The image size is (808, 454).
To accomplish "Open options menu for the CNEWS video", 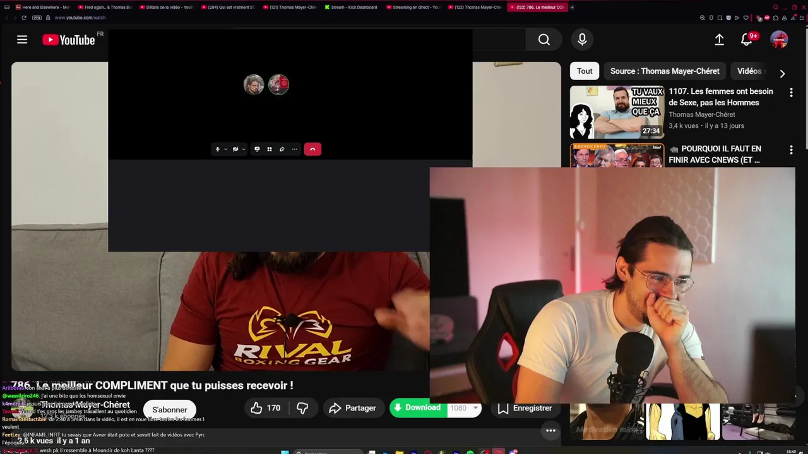I will coord(791,150).
